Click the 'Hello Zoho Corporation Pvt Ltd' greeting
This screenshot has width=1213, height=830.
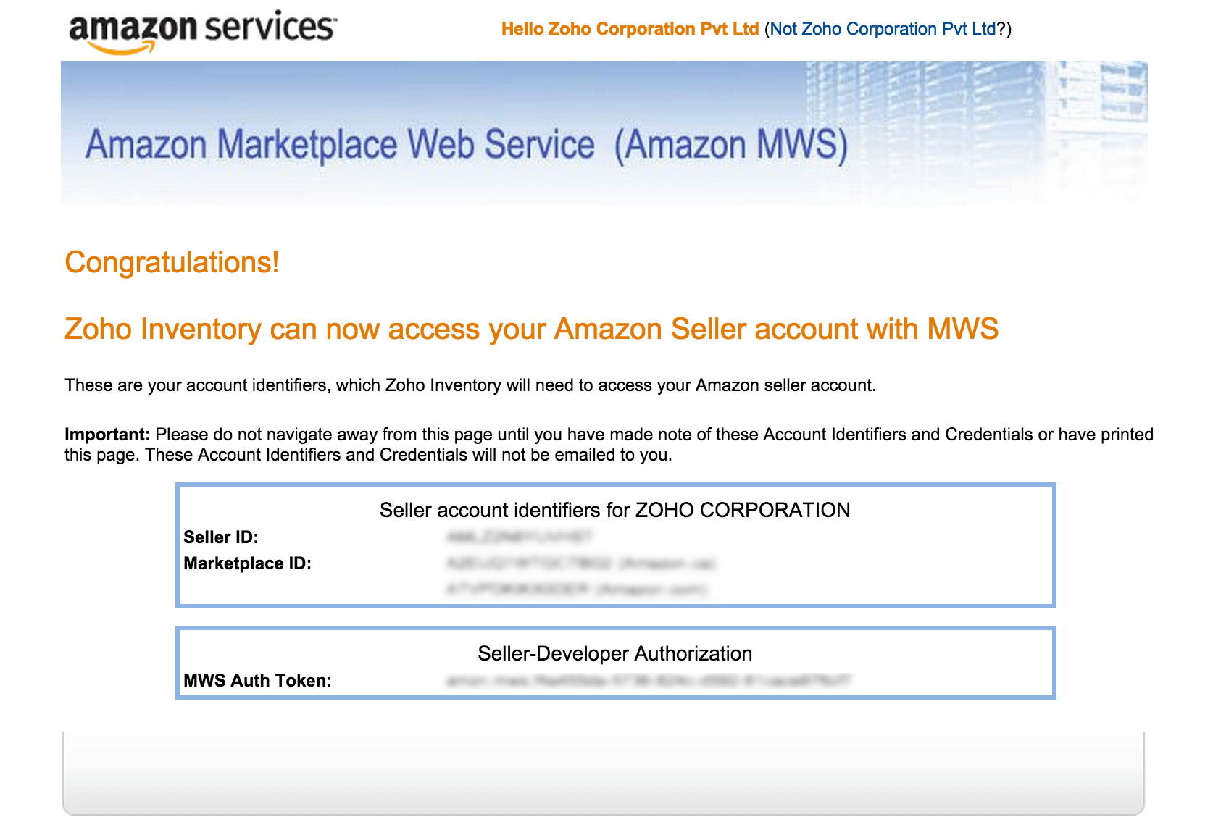(x=630, y=29)
